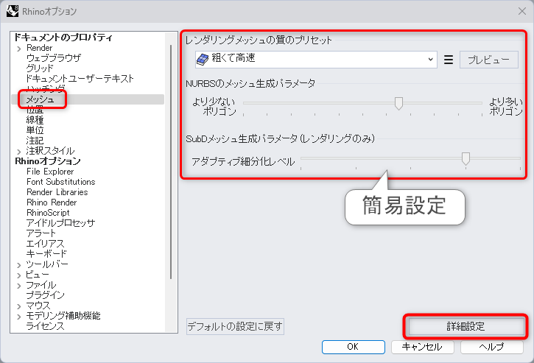The width and height of the screenshot is (534, 363).
Task: Click the キャンセル button
Action: click(x=422, y=347)
